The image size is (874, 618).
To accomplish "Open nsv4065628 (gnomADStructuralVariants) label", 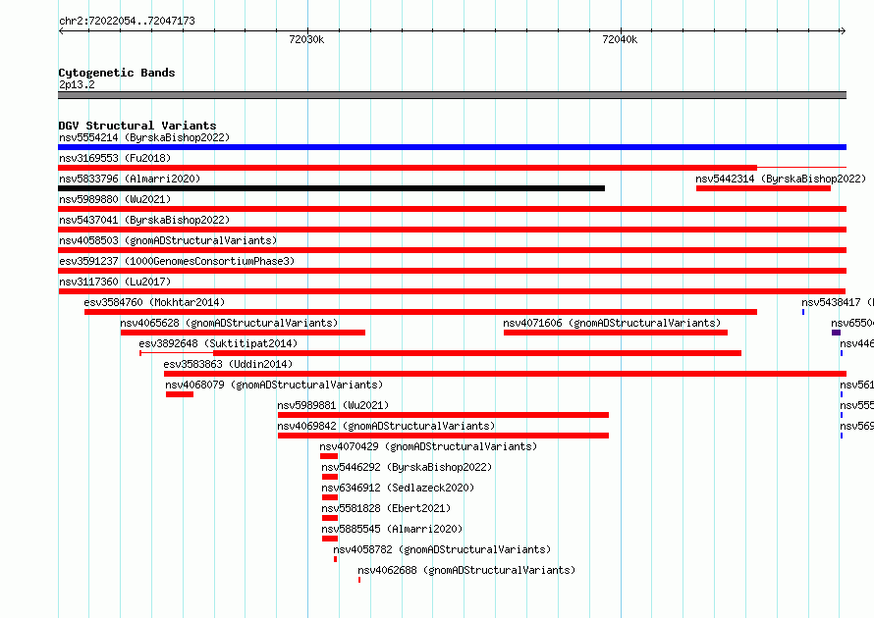I will click(x=229, y=323).
